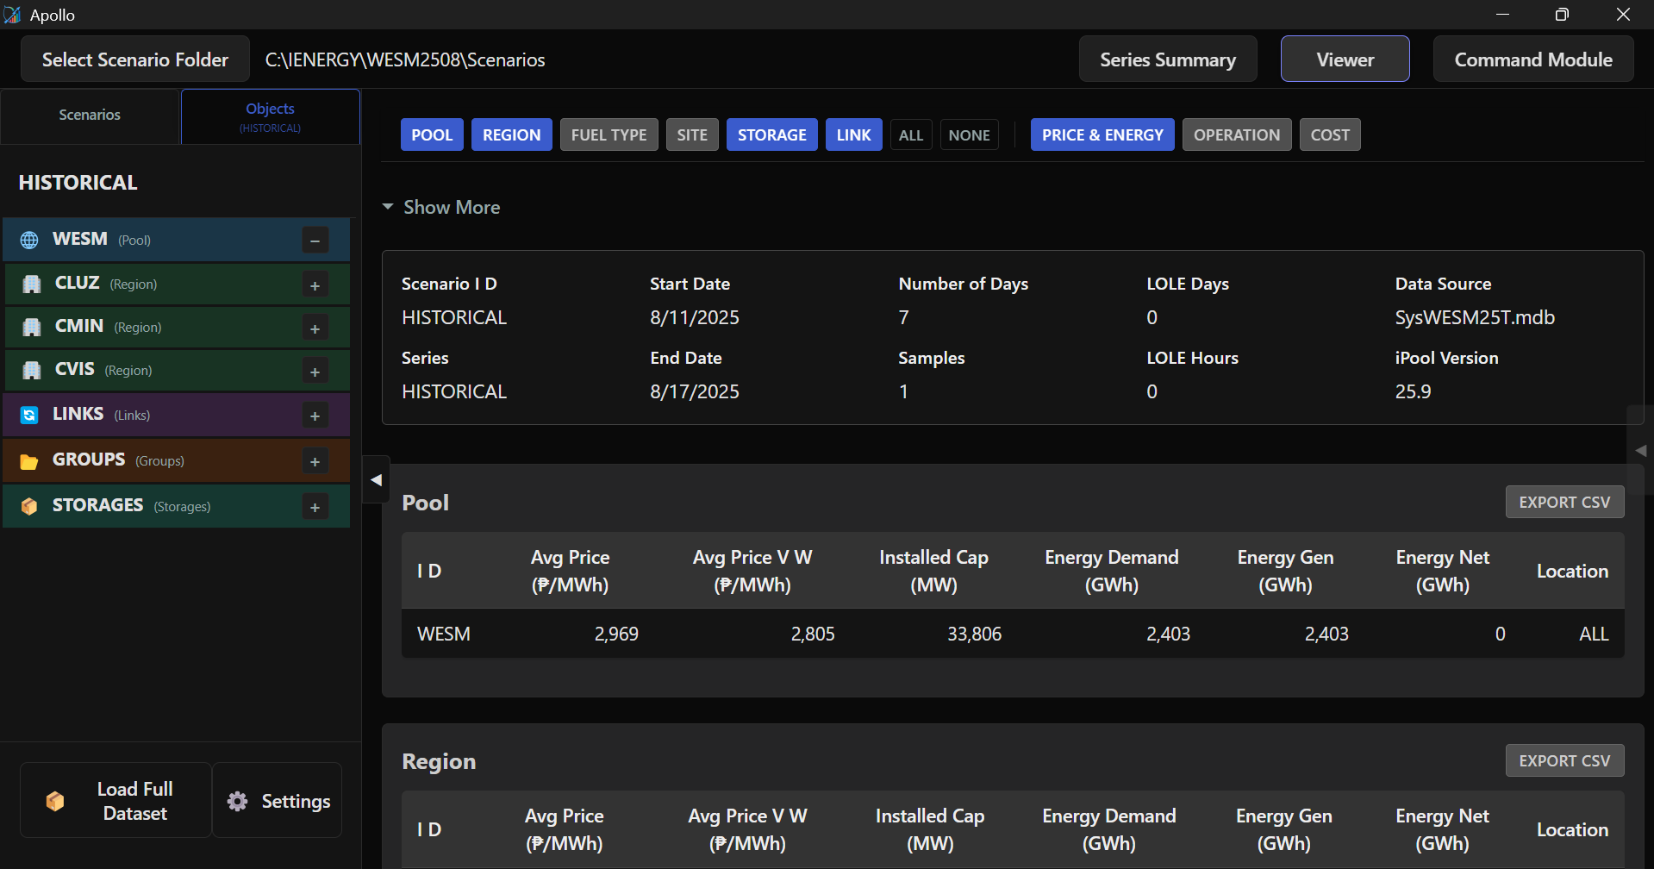Click the CMIN region building icon

[x=32, y=327]
